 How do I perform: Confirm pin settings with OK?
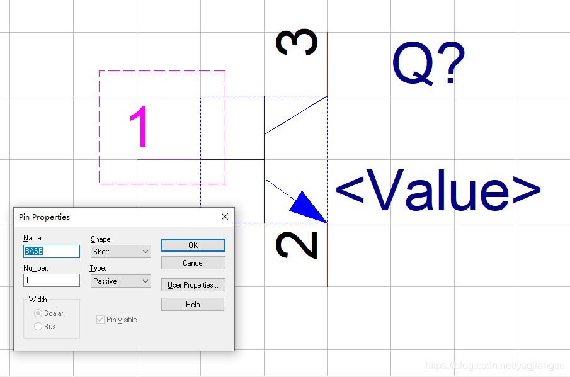(x=193, y=245)
